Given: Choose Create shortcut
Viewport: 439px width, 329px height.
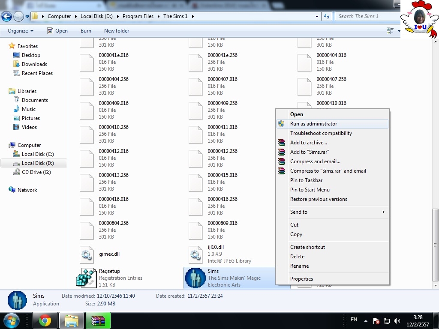Looking at the screenshot, I should tap(333, 247).
